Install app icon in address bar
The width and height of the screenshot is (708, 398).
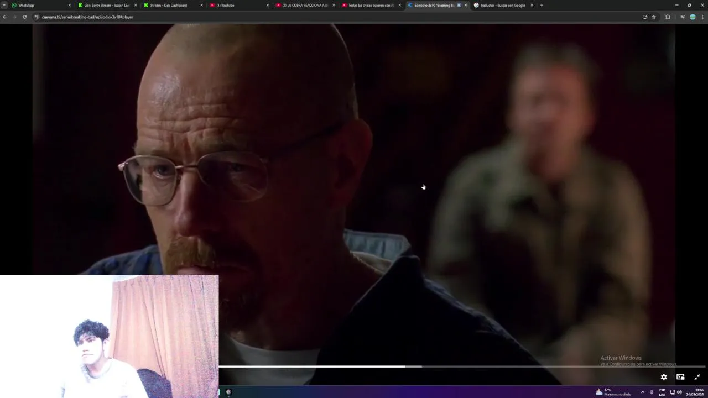pyautogui.click(x=644, y=17)
